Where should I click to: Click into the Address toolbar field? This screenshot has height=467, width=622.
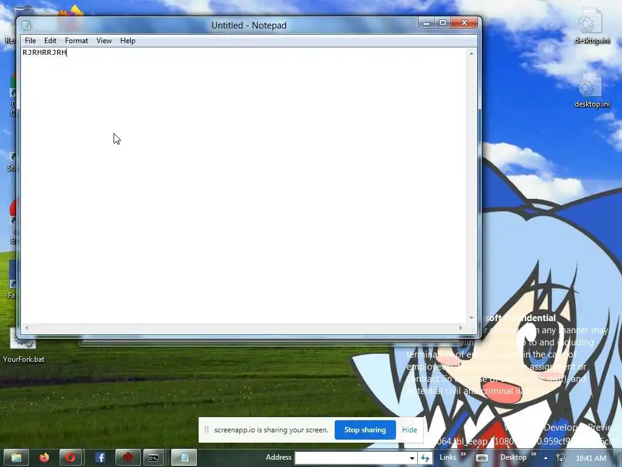(x=351, y=458)
